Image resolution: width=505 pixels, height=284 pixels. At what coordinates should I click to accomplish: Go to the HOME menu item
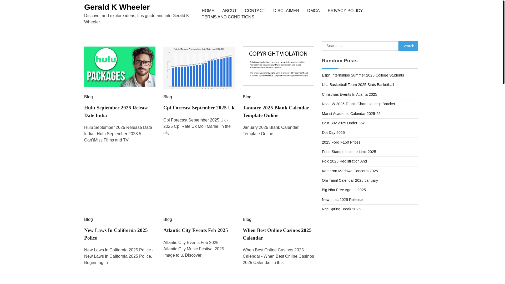[208, 11]
